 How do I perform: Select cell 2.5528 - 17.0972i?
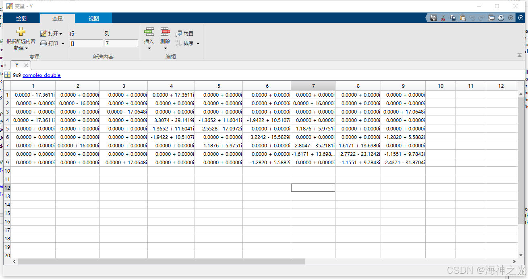219,128
